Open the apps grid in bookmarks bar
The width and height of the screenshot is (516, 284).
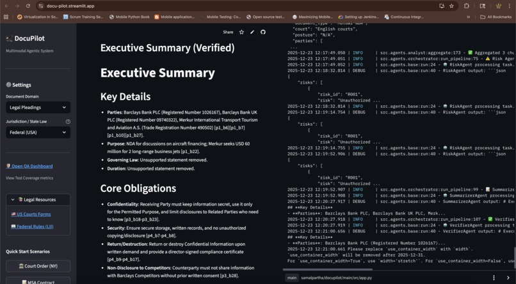pyautogui.click(x=6, y=17)
